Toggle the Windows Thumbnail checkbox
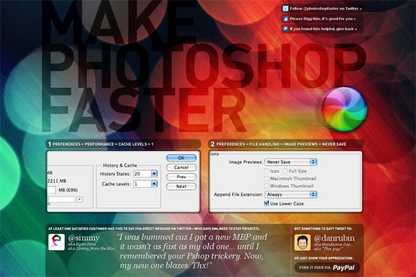The image size is (416, 277). click(x=267, y=186)
